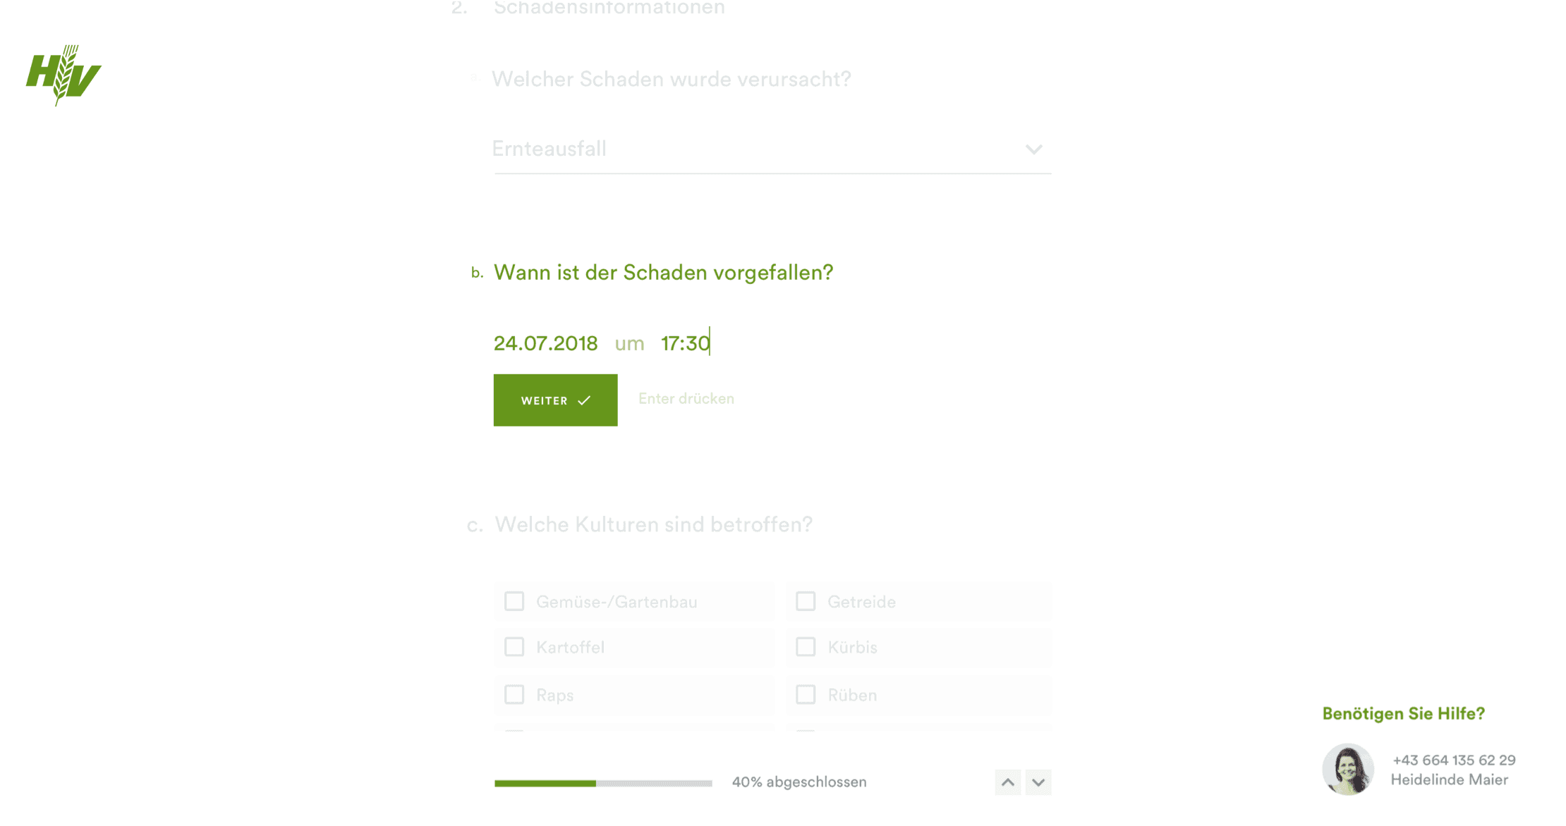Select the date field showing 24.07.2018

[x=546, y=343]
